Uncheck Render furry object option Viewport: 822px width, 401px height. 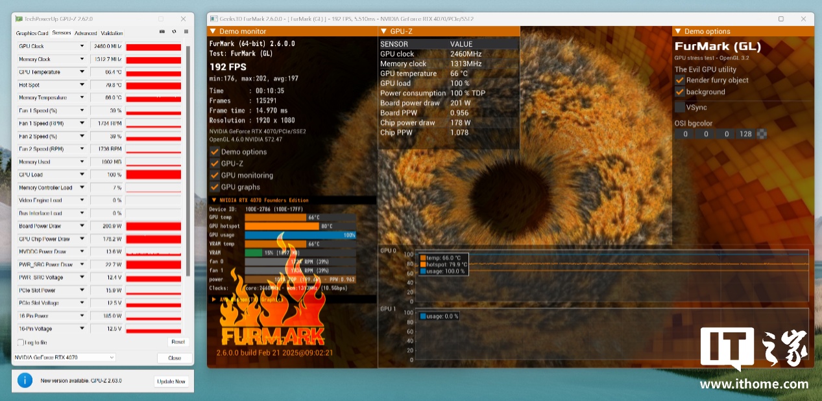coord(679,80)
